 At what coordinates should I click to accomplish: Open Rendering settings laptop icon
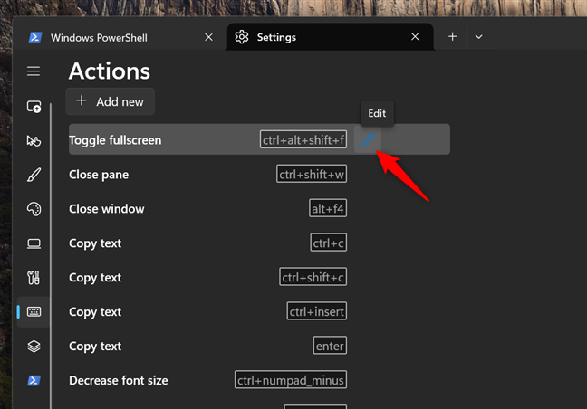34,243
